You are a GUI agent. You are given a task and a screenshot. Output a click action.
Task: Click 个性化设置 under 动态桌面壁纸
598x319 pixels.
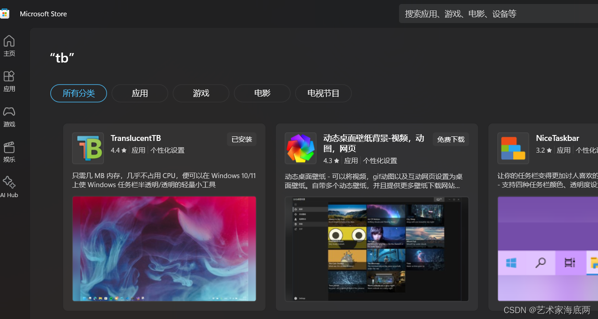click(x=380, y=160)
